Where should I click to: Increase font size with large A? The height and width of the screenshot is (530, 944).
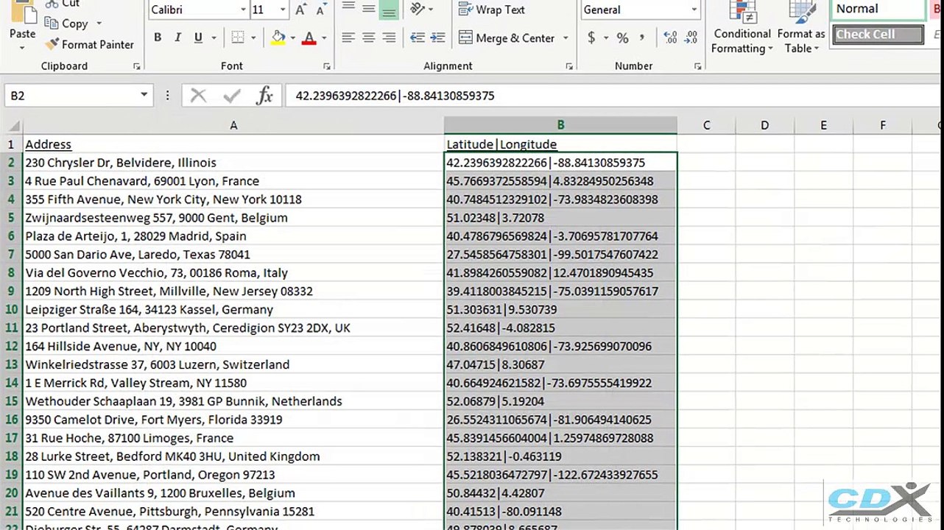(300, 10)
